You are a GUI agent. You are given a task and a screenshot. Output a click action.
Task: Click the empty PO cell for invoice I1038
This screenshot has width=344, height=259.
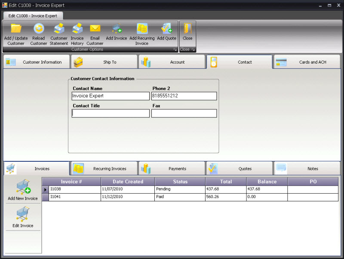click(313, 189)
